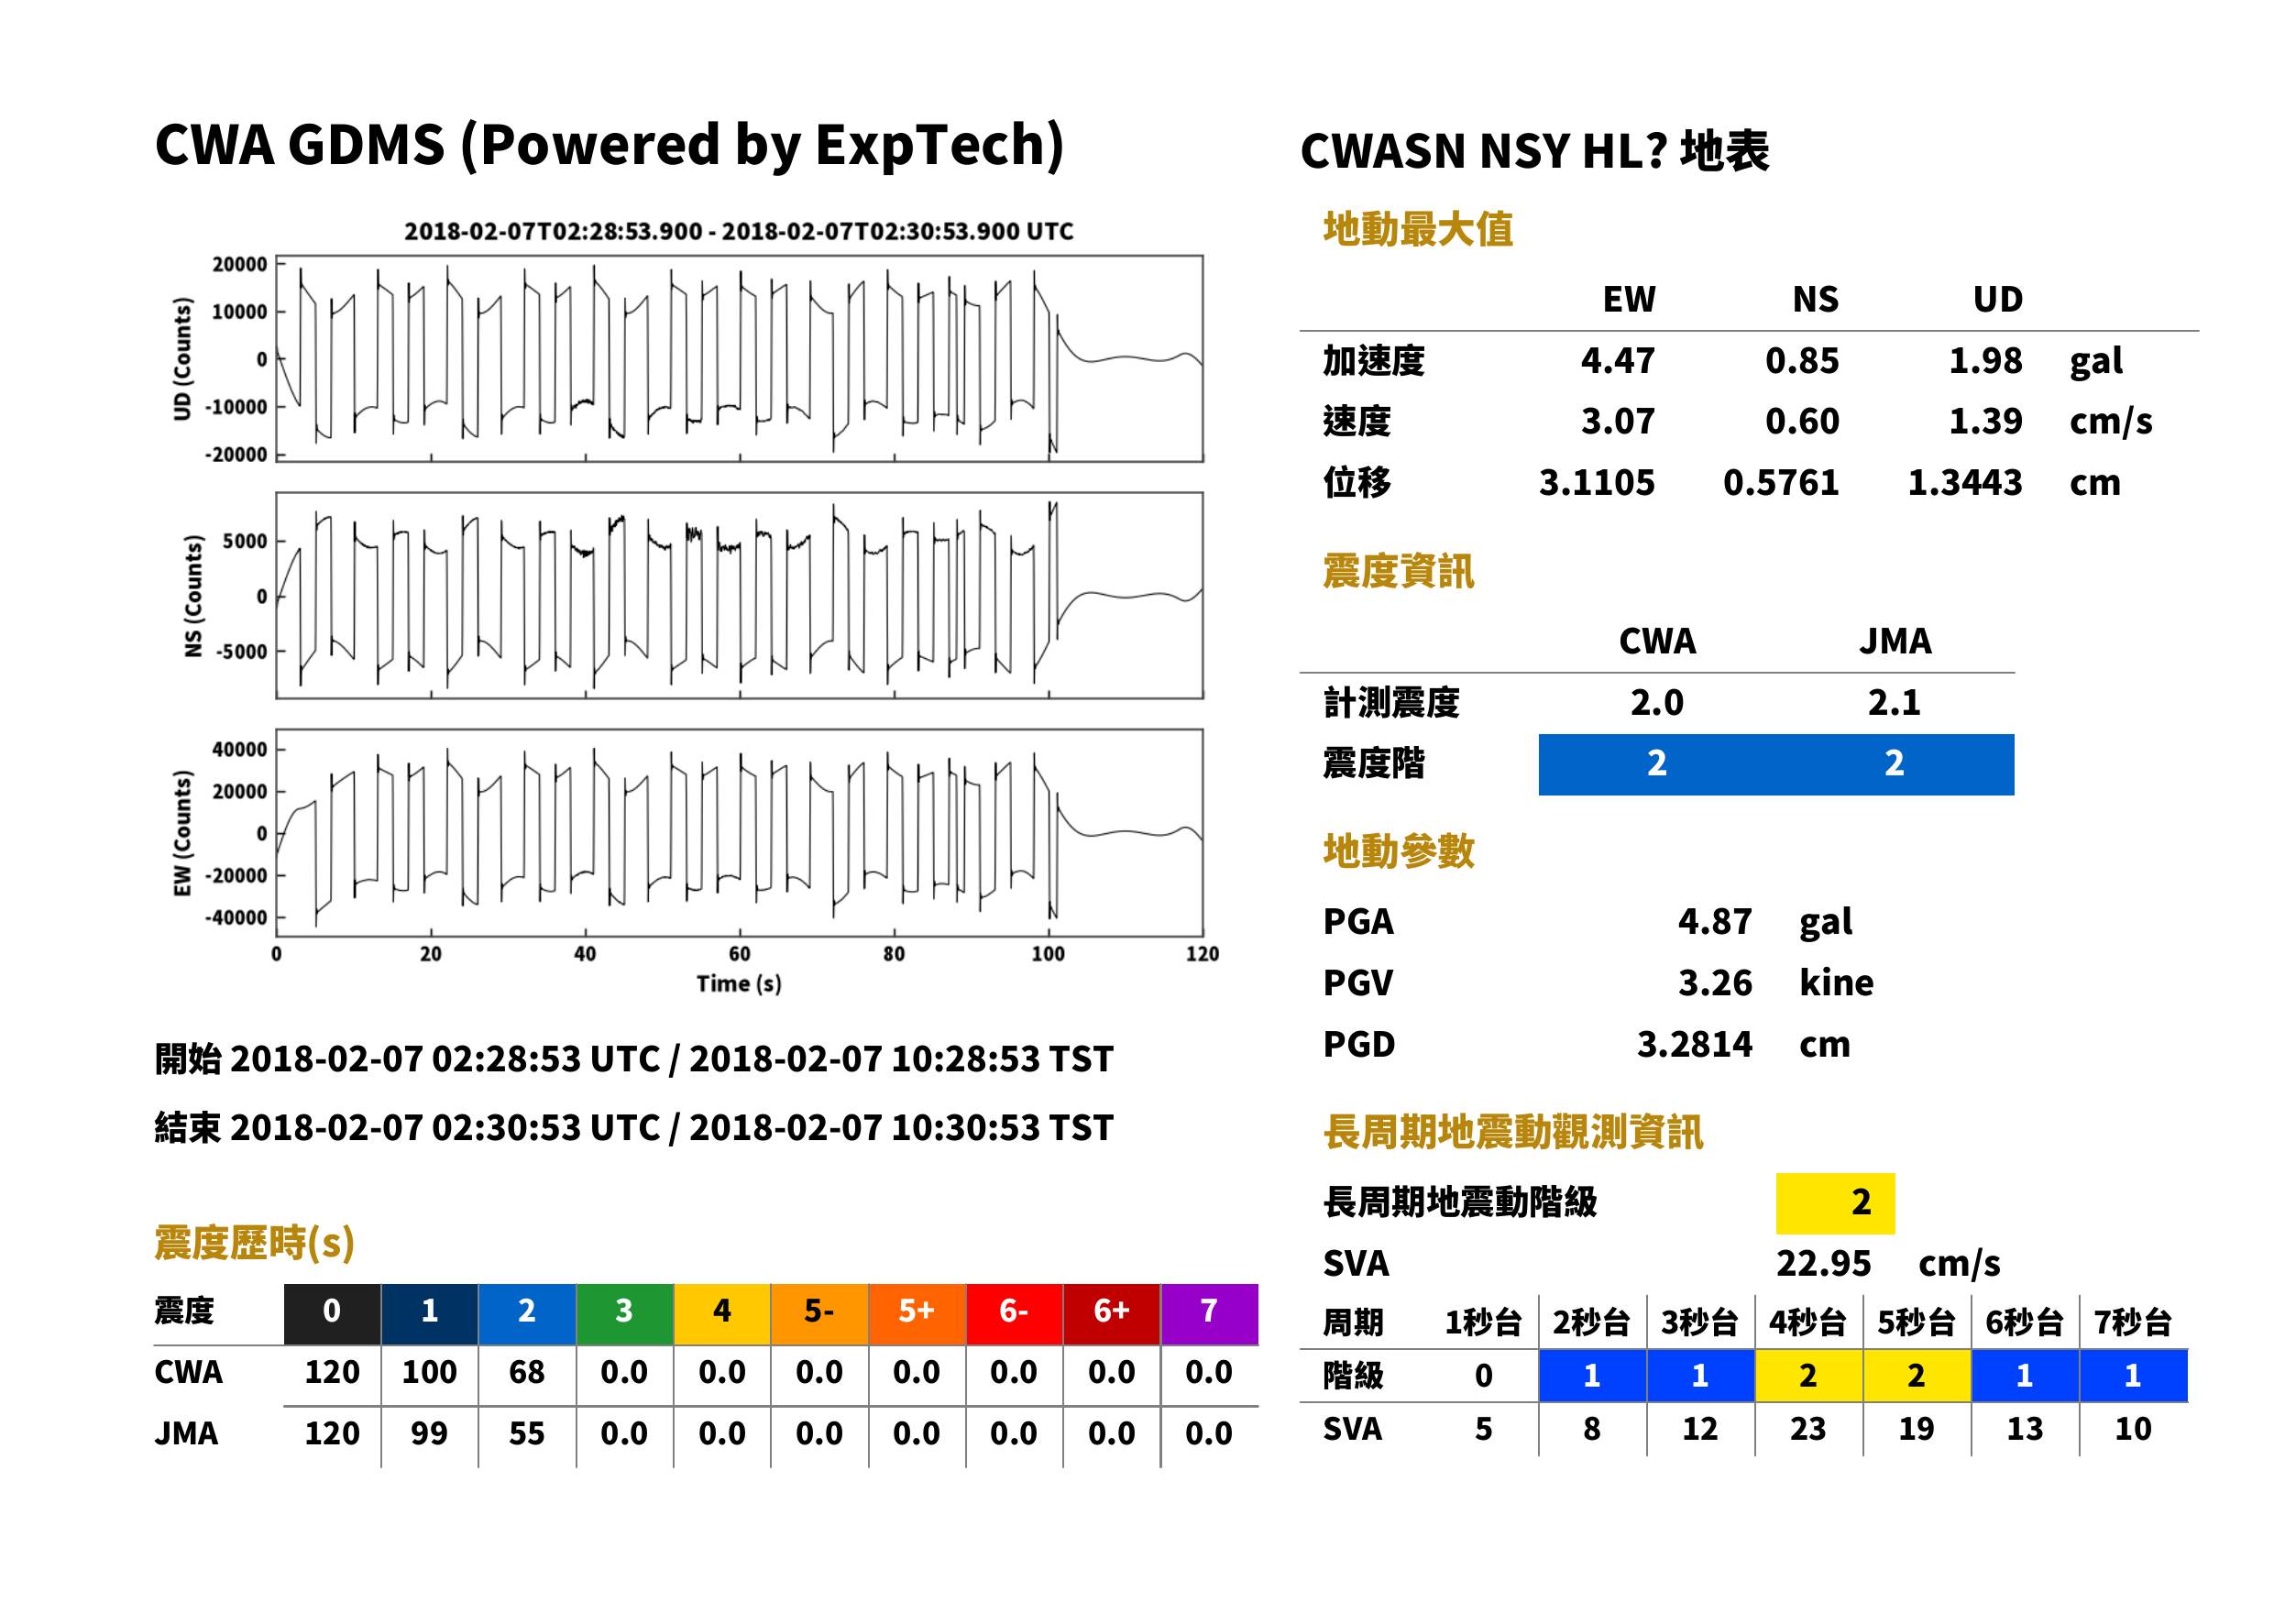Click the 長周期地震動觀測資訊 heading

(1513, 1132)
